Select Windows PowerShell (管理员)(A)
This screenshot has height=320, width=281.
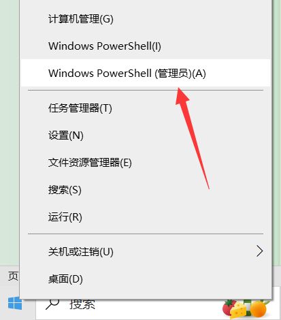(x=146, y=73)
